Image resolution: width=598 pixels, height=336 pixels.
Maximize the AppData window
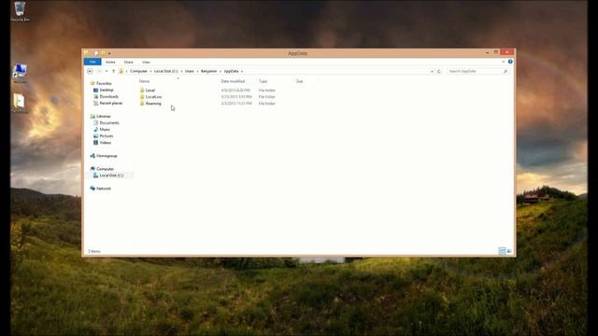[496, 52]
